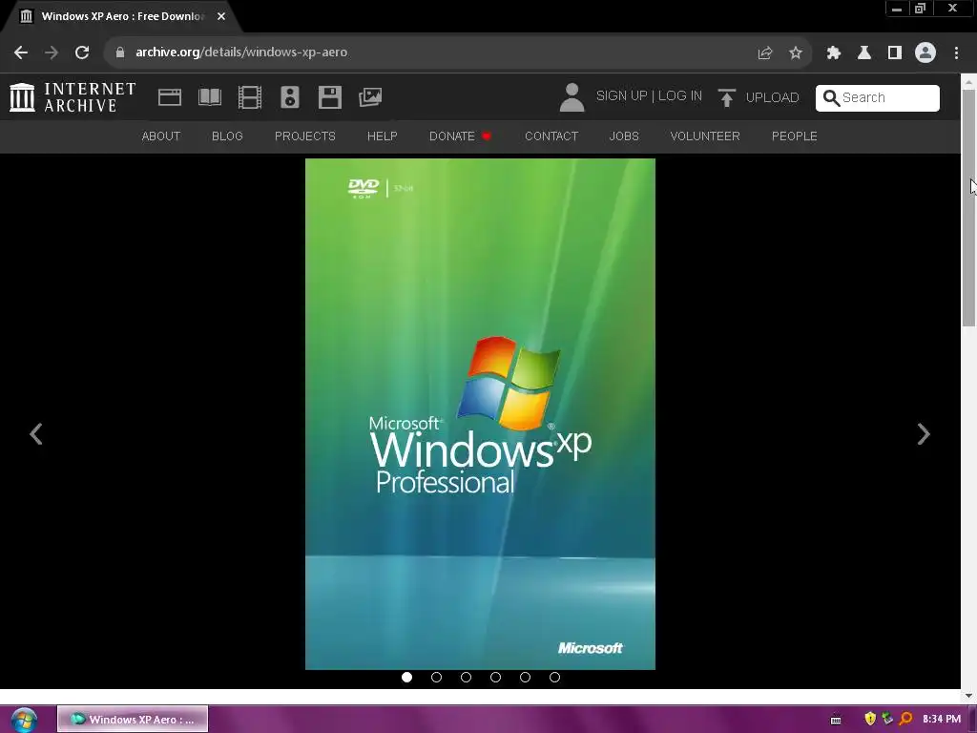This screenshot has height=733, width=977.
Task: Select the sixth carousel dot
Action: [554, 677]
